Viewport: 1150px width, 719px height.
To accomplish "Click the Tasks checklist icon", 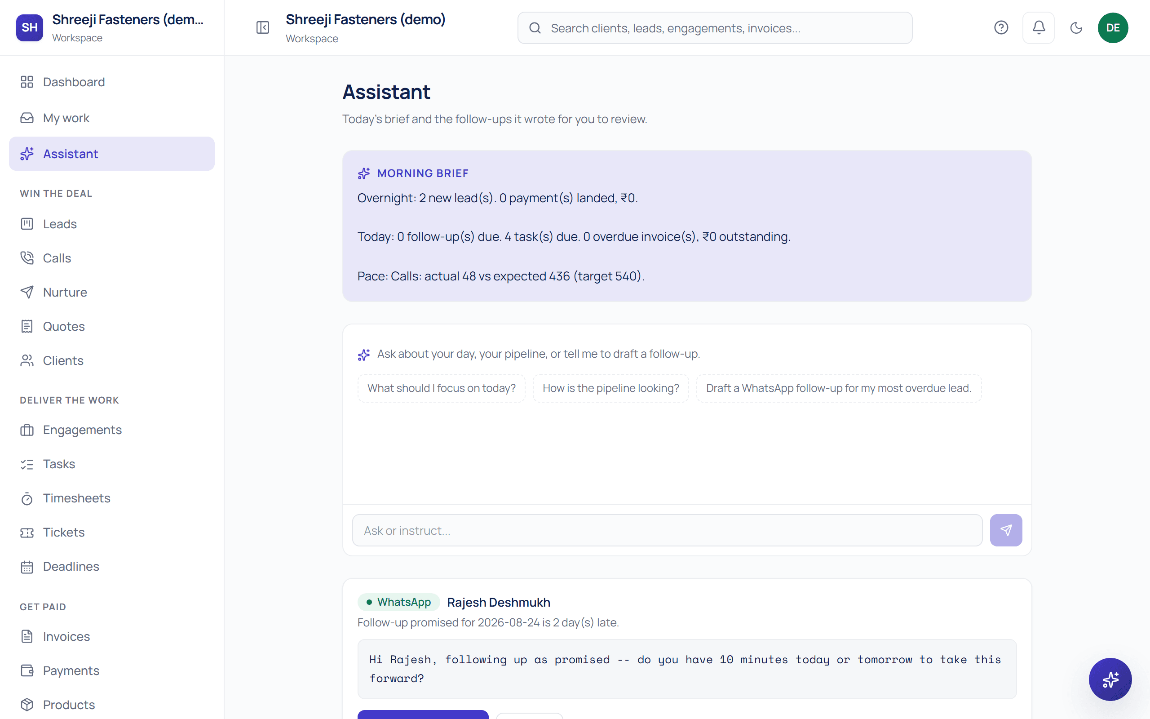I will coord(27,464).
